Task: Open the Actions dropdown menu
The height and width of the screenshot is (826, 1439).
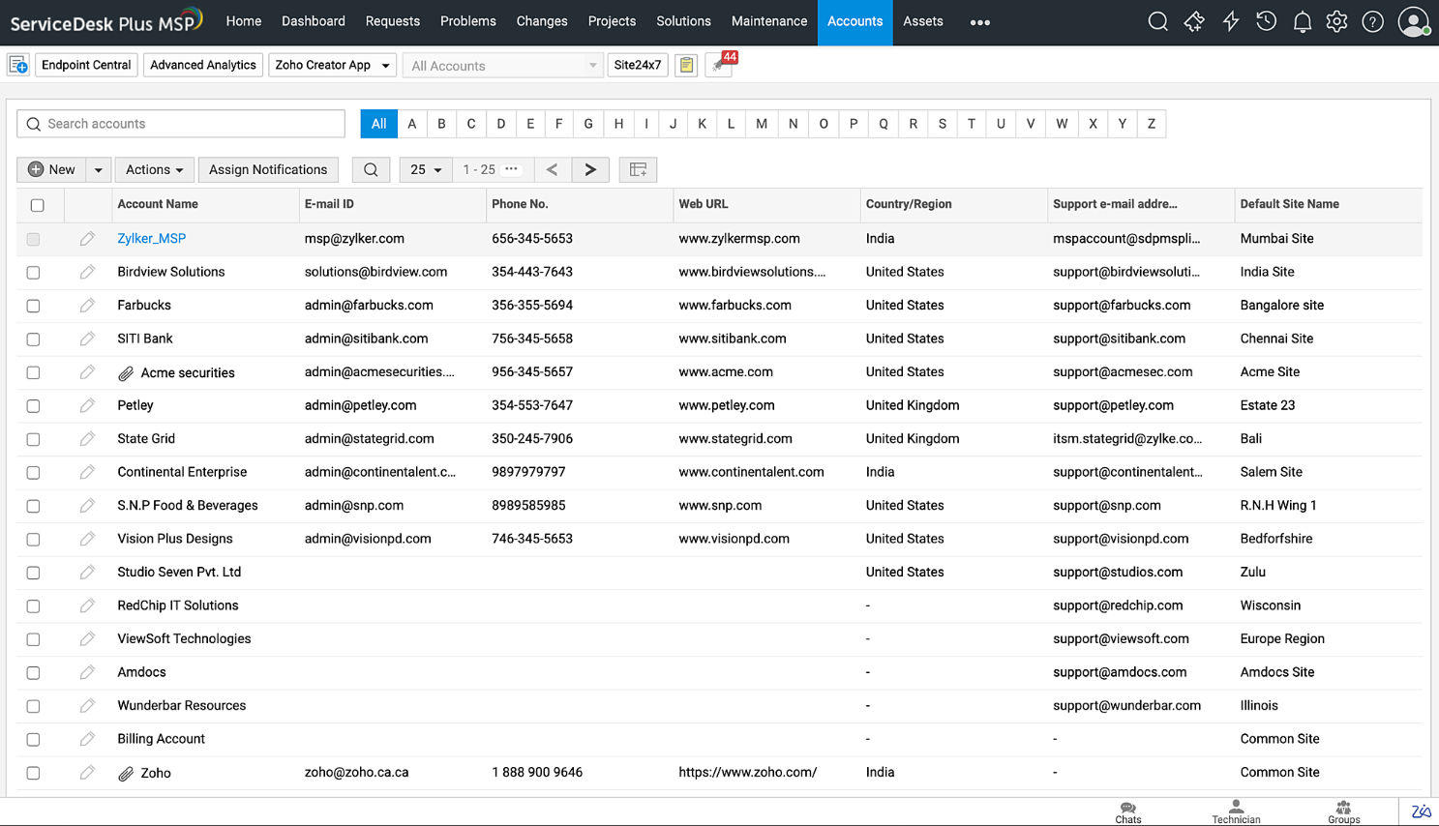Action: [155, 169]
